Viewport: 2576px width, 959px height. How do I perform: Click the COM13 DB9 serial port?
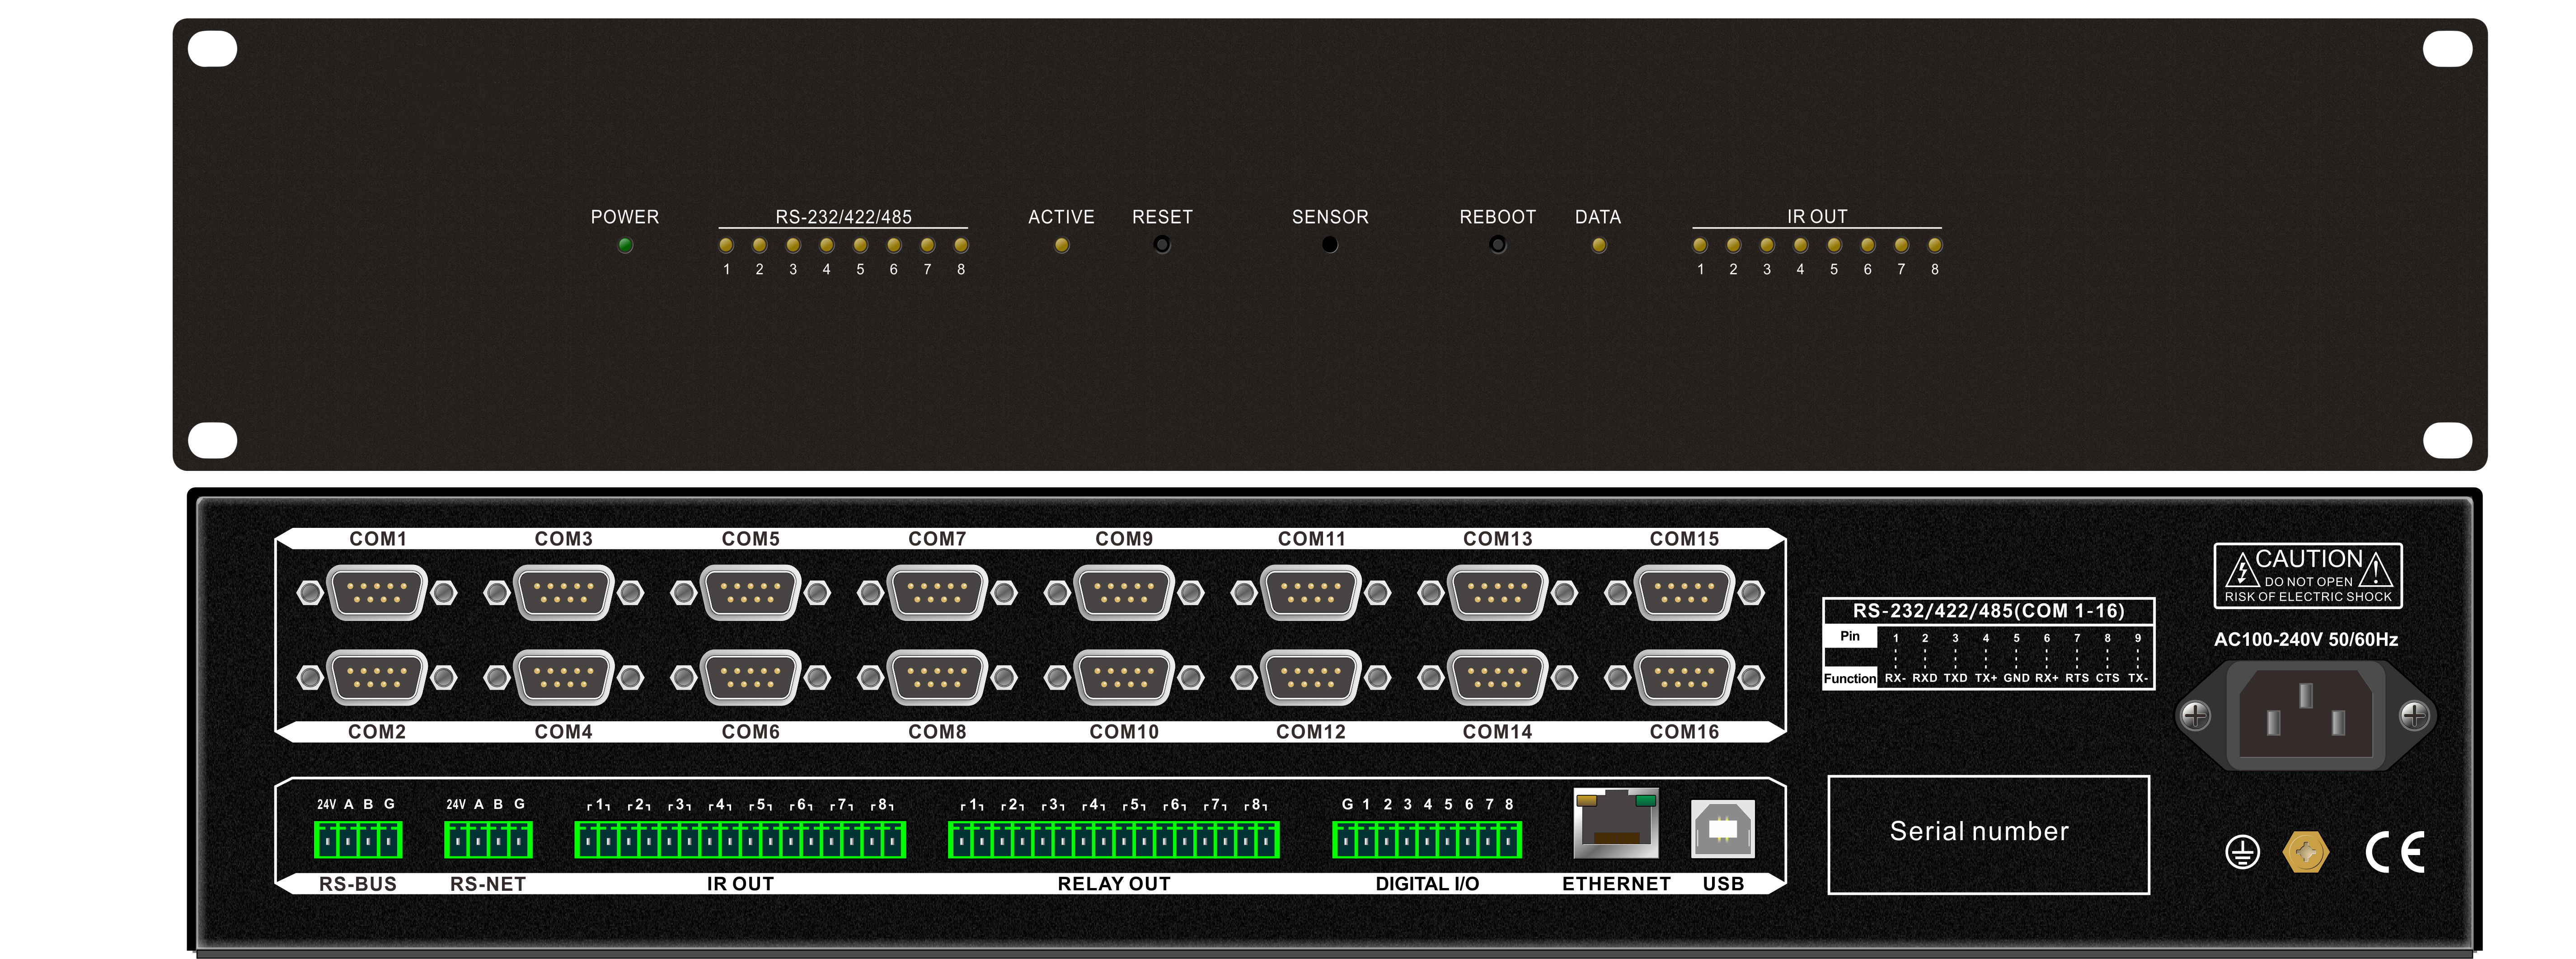click(1497, 593)
